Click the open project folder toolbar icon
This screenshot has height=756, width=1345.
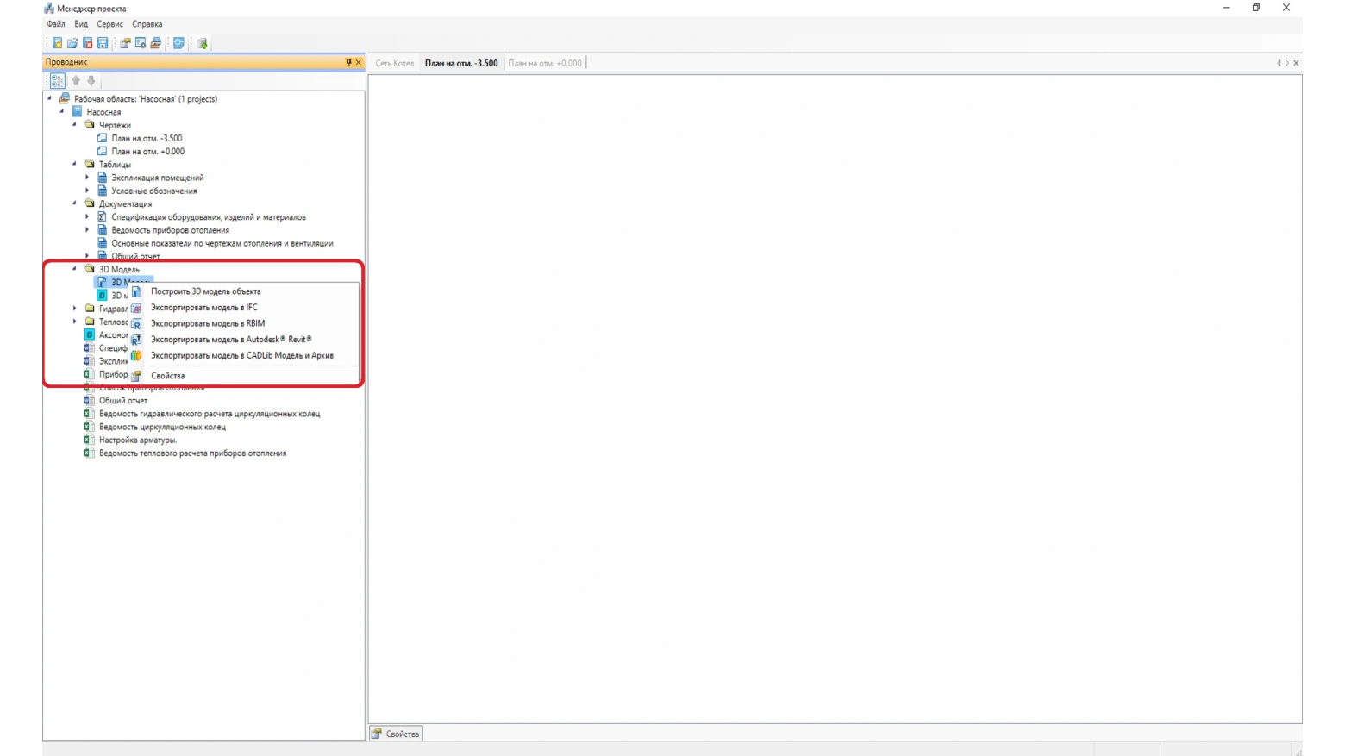[72, 43]
